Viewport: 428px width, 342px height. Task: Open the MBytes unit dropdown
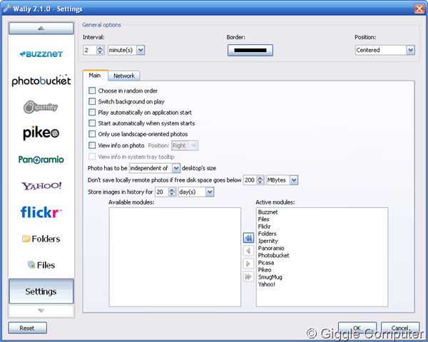click(x=294, y=180)
